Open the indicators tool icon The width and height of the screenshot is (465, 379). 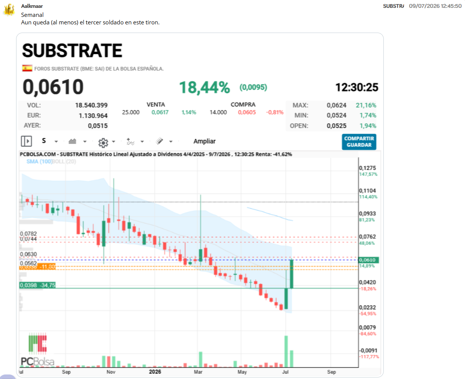[x=130, y=141]
